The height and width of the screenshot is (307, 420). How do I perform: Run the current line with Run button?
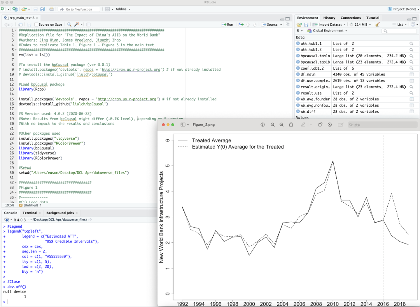[227, 25]
